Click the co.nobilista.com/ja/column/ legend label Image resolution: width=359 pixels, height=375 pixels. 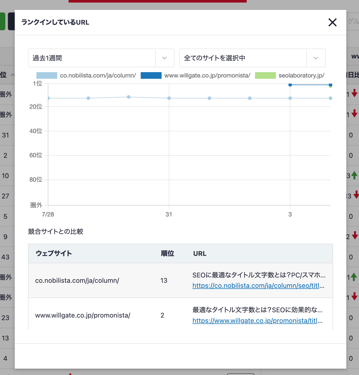[x=98, y=75]
